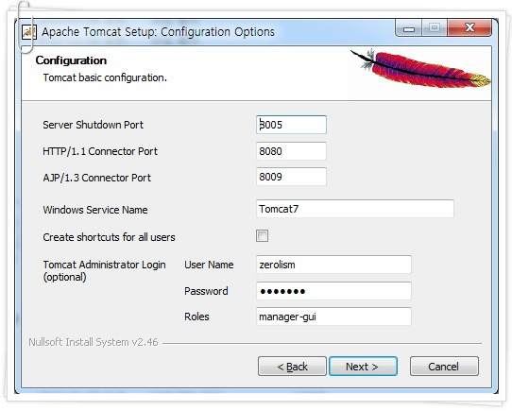Go back with the < Back button
The width and height of the screenshot is (512, 411).
point(292,367)
